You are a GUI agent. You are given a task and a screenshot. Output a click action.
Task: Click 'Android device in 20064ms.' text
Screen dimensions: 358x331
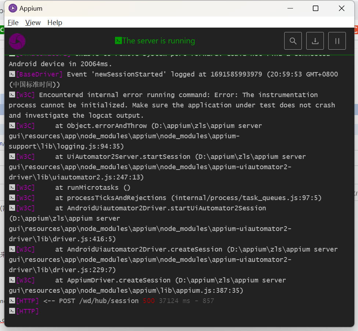coord(60,64)
